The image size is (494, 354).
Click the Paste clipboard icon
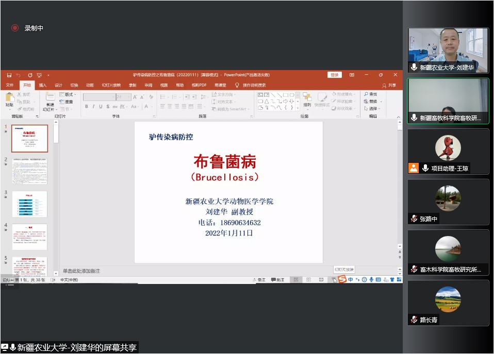tap(9, 98)
